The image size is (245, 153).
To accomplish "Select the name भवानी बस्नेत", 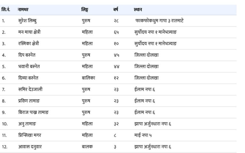I will point(29,67).
